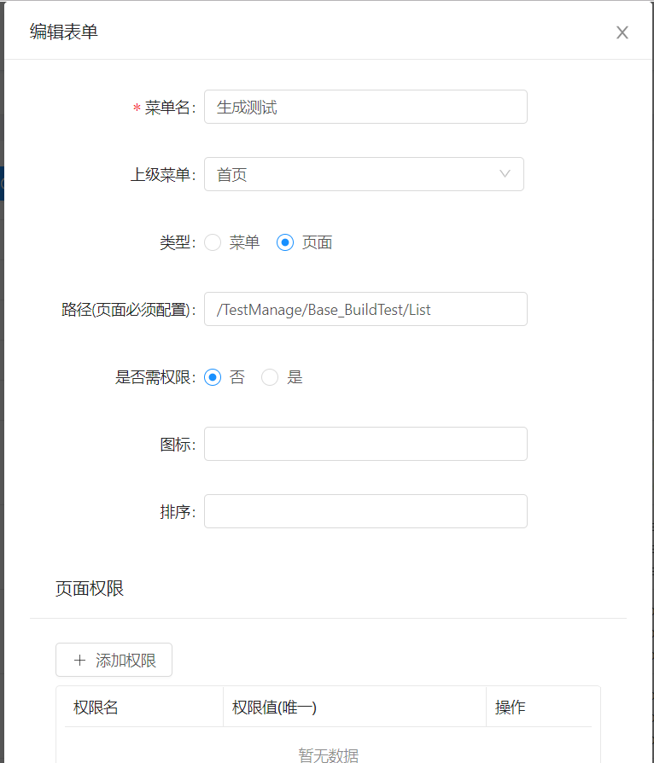The height and width of the screenshot is (763, 654).
Task: Click the 暂无数据 empty table placeholder
Action: 328,755
